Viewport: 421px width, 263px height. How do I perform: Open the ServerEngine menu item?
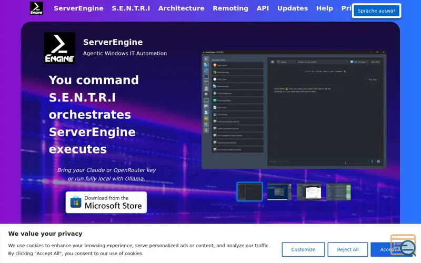78,8
